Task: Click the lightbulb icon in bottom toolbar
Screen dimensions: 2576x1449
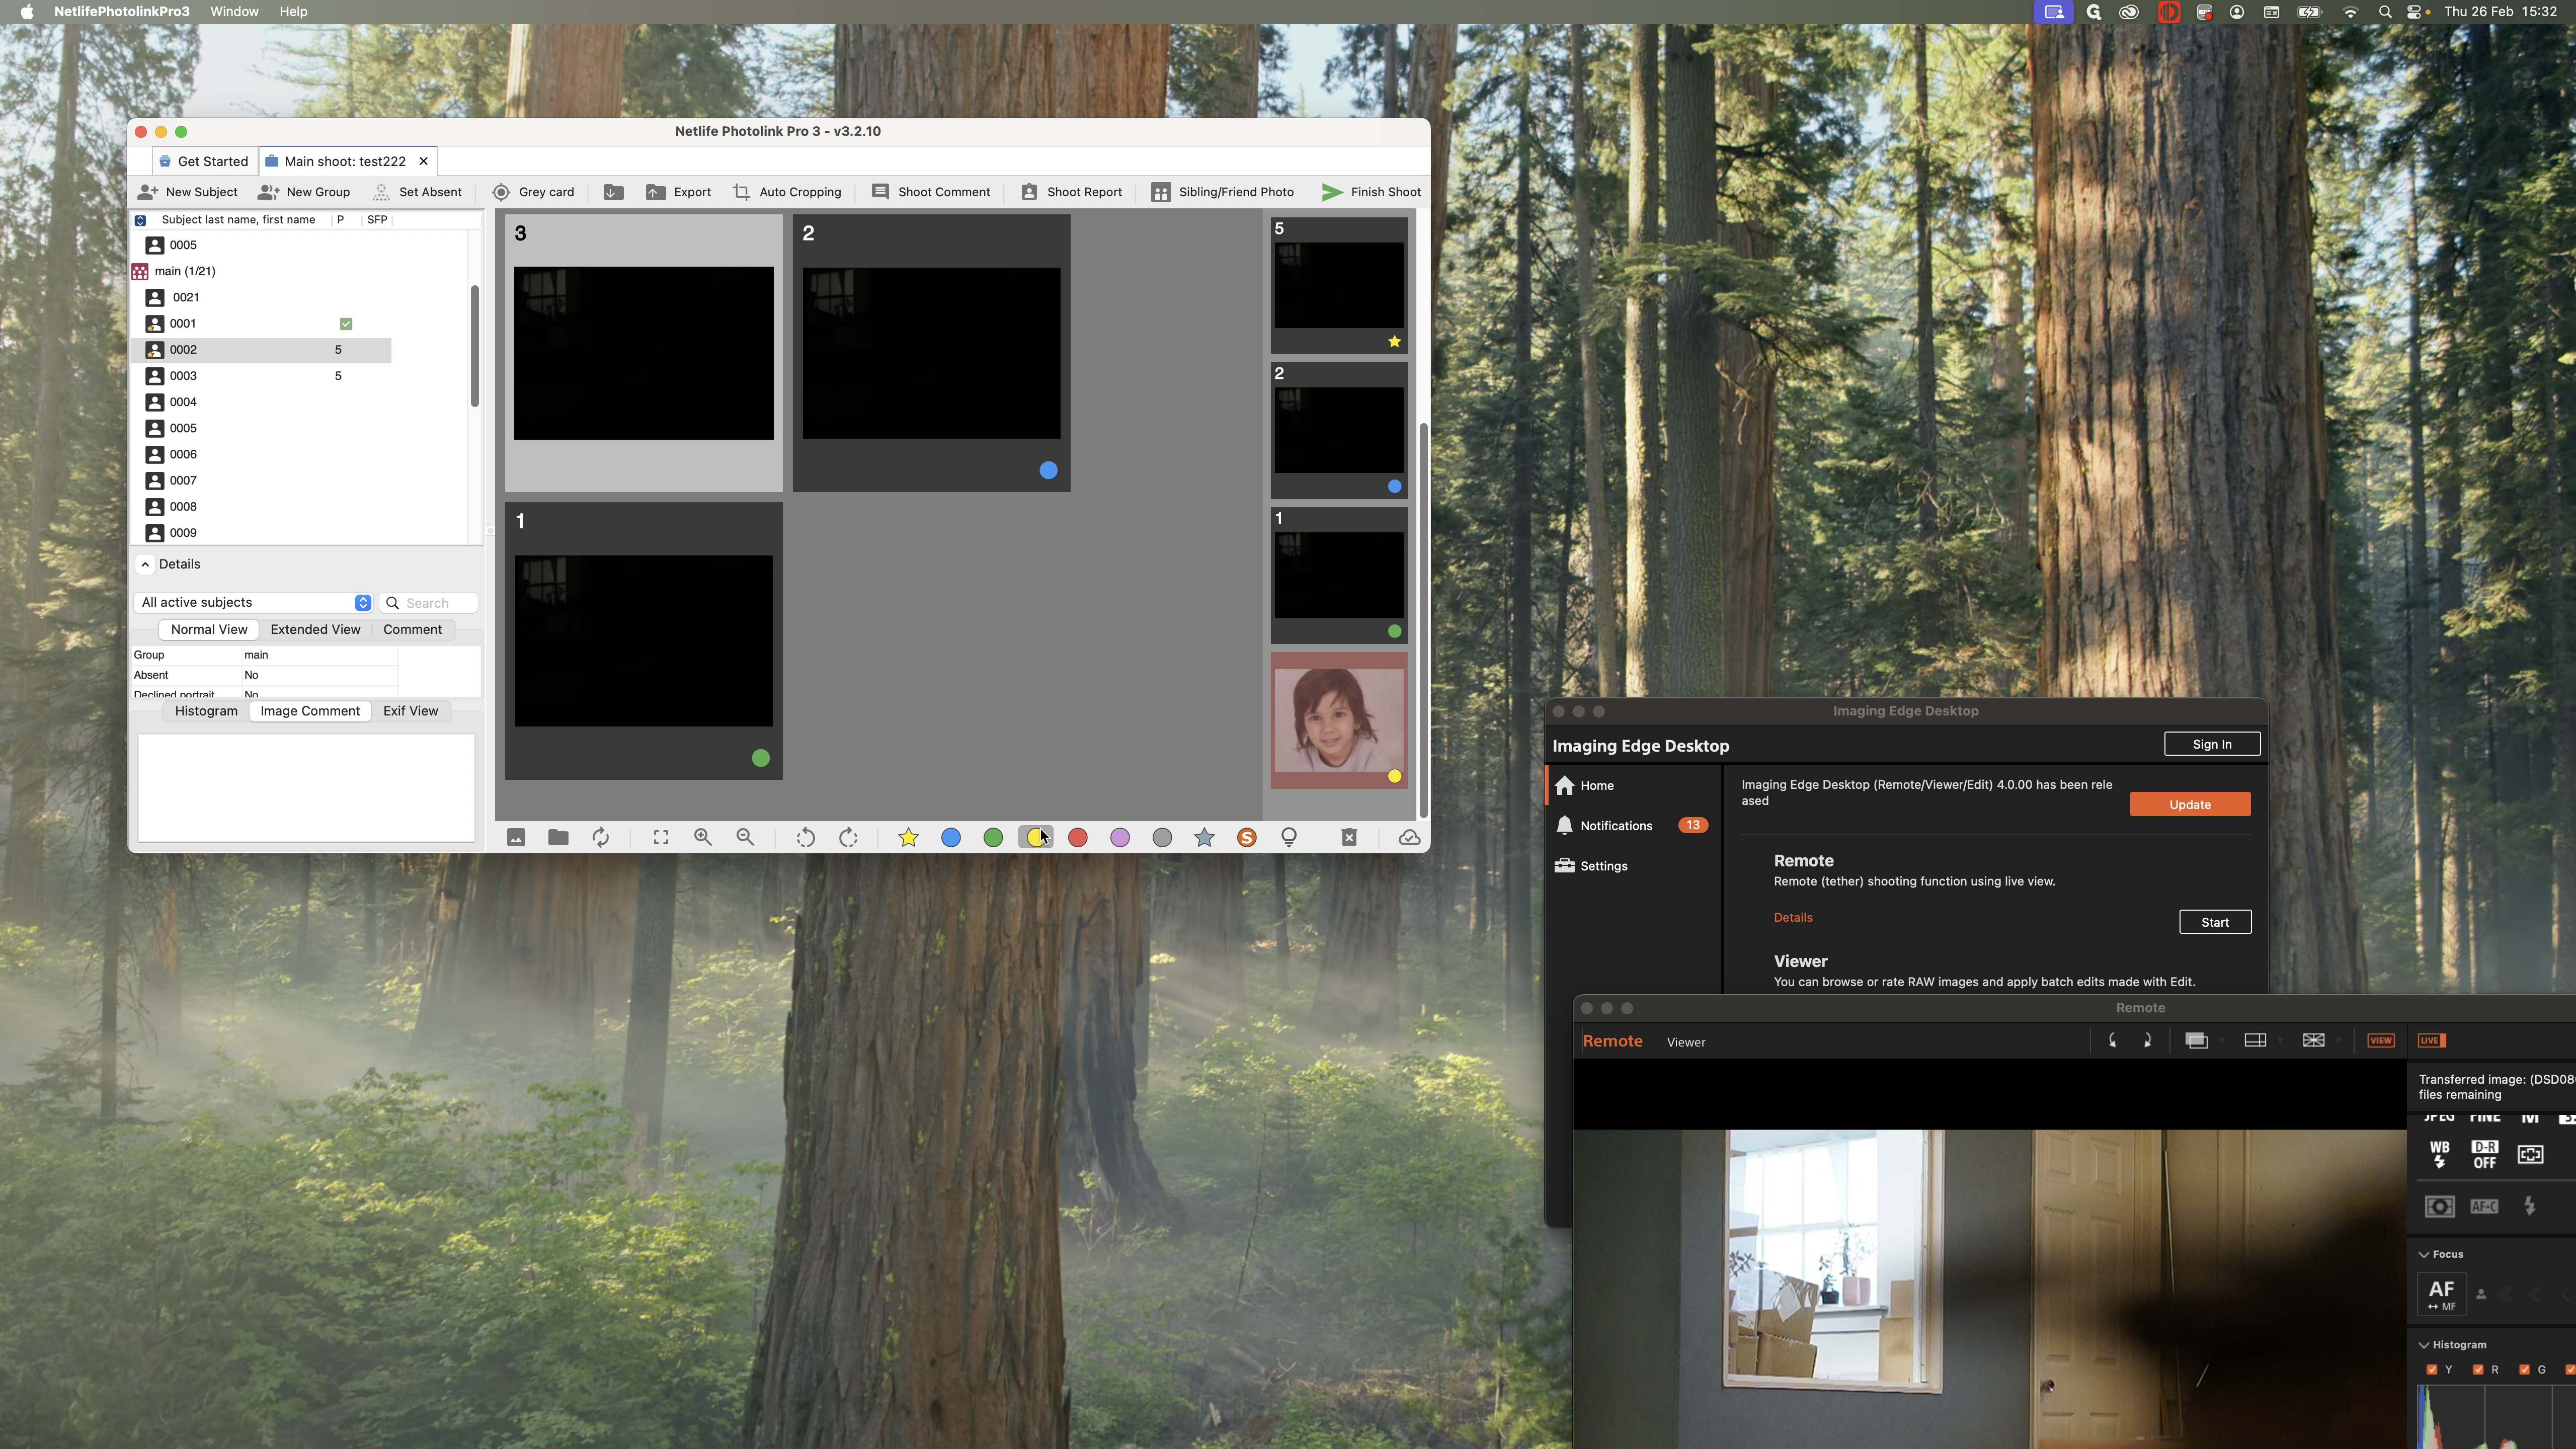Action: [x=1289, y=838]
